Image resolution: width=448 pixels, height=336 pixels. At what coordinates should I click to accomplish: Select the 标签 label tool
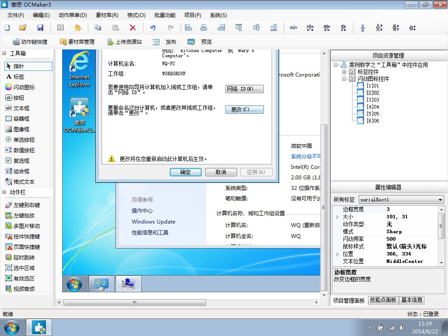pyautogui.click(x=15, y=77)
